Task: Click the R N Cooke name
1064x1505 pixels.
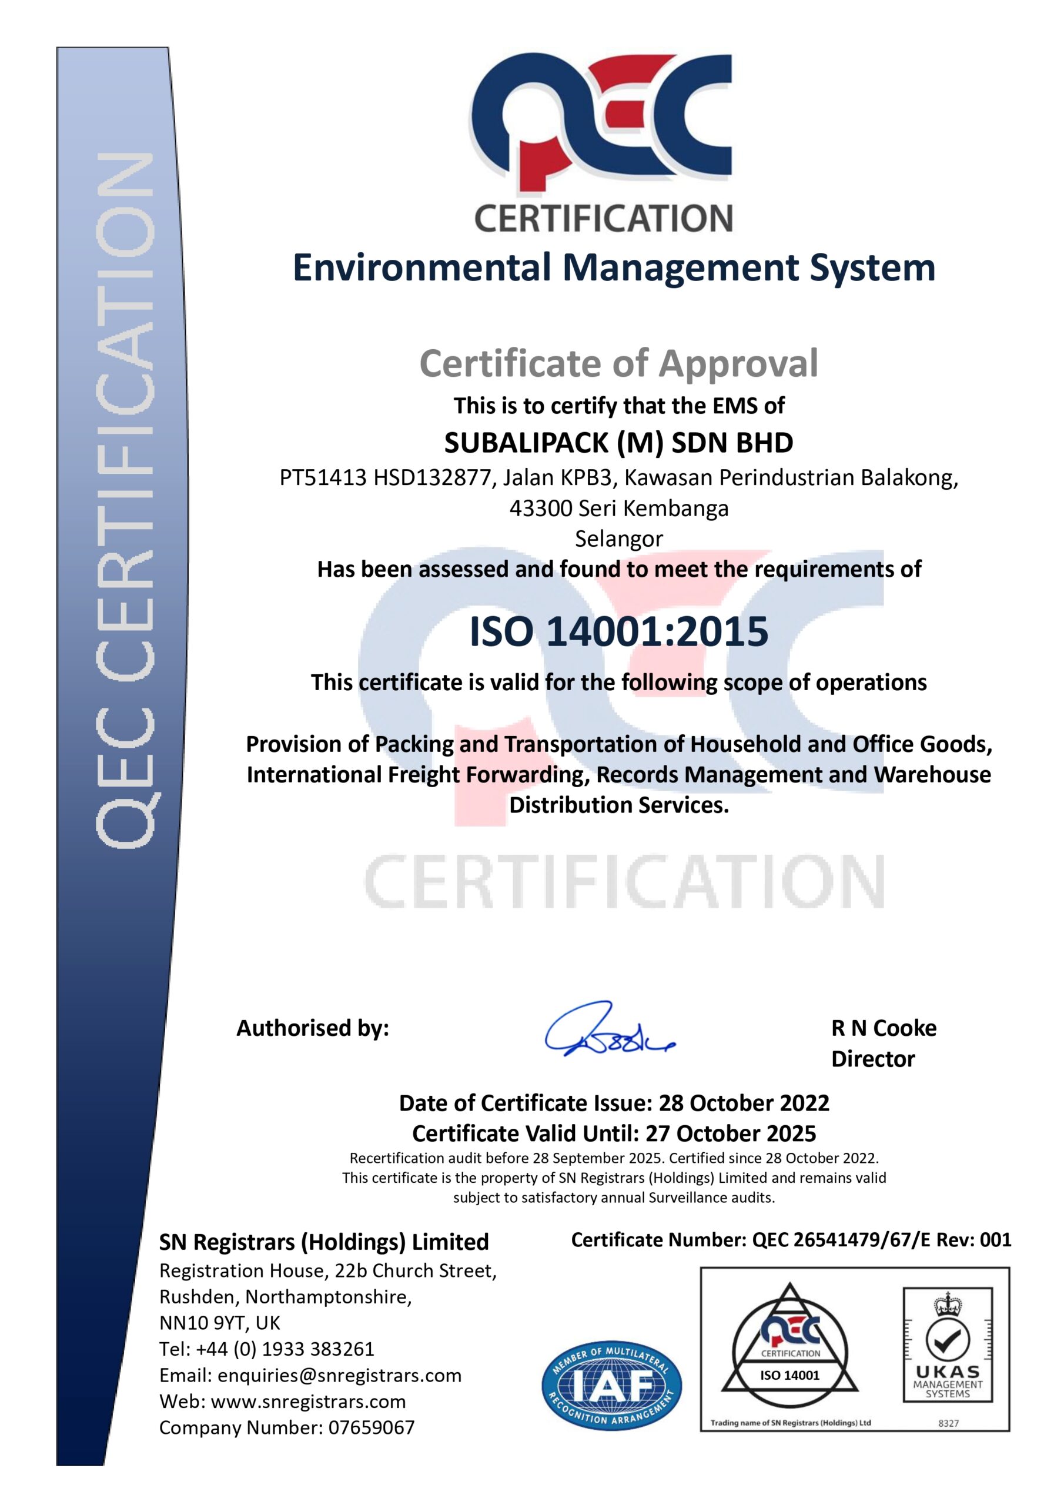Action: pos(883,1028)
